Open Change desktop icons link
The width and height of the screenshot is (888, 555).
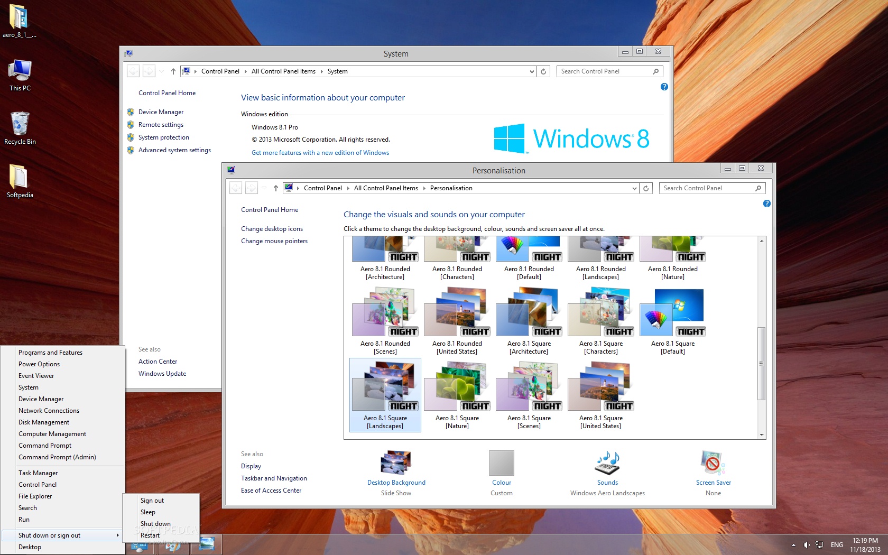pyautogui.click(x=272, y=229)
